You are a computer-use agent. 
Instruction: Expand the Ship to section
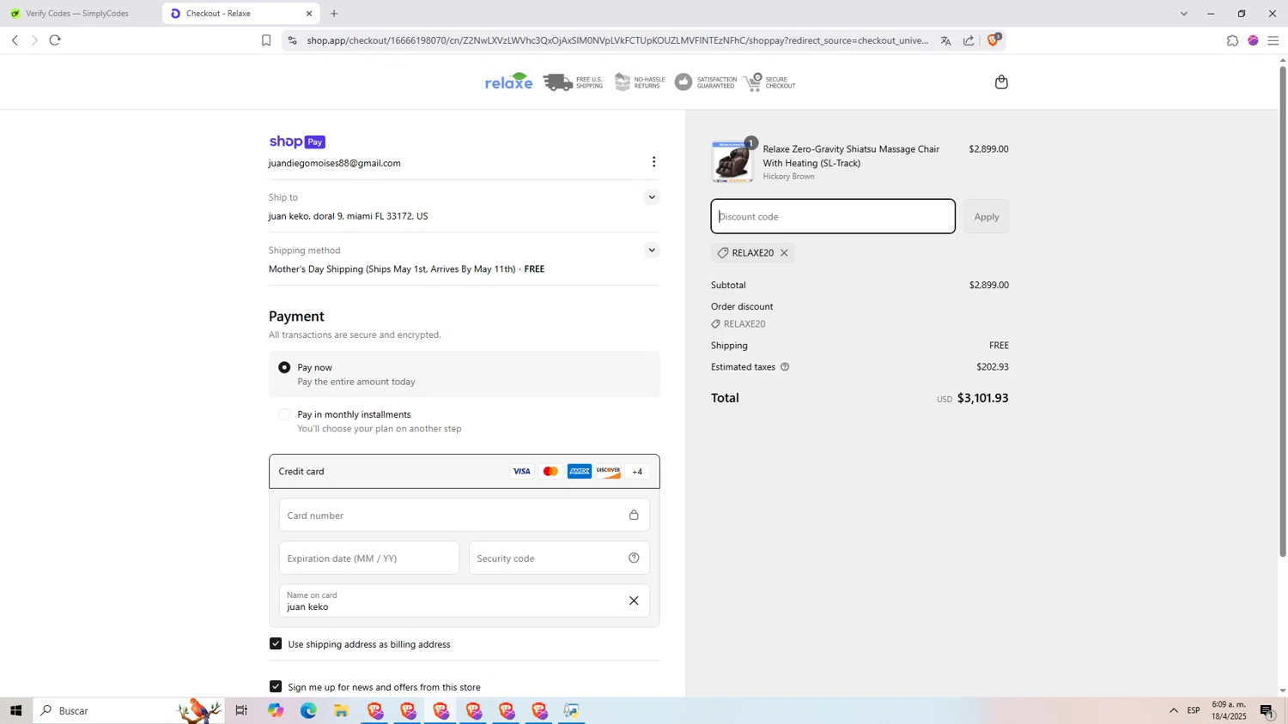coord(652,197)
